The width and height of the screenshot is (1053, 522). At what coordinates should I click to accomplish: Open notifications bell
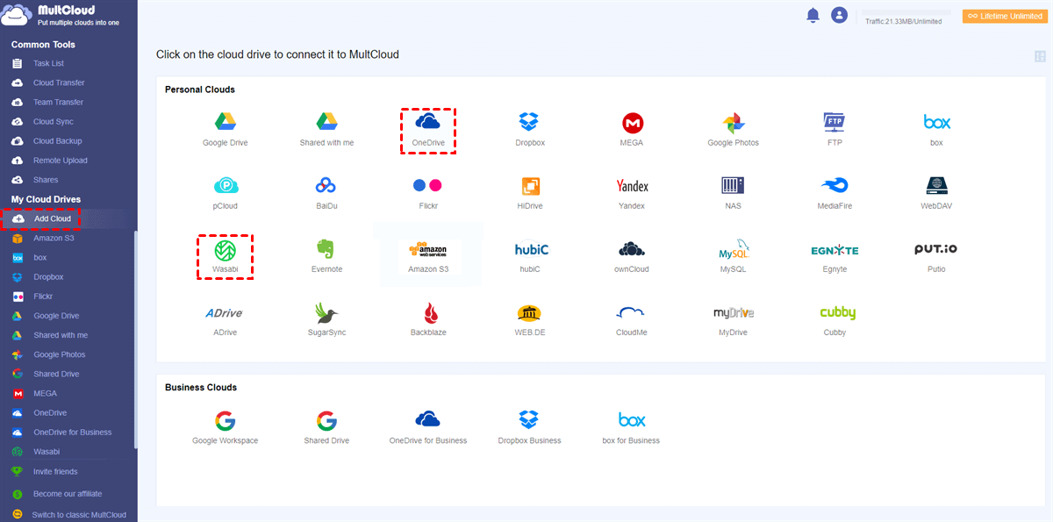813,15
